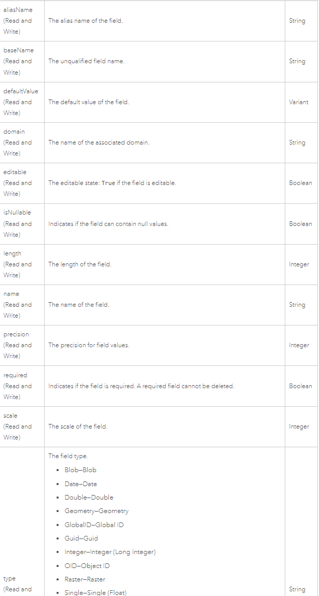Select the baseName property name
The width and height of the screenshot is (319, 596).
click(x=18, y=50)
